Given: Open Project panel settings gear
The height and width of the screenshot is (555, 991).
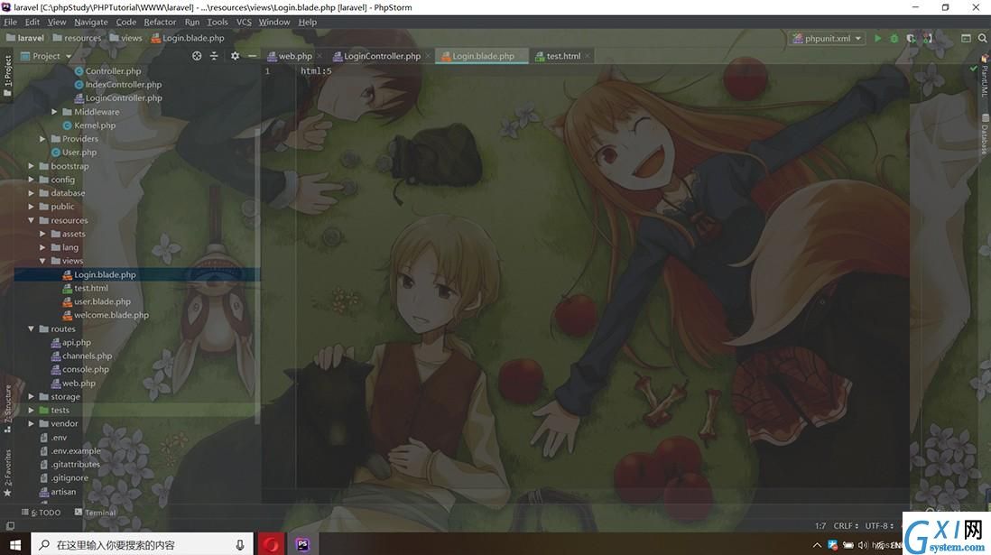Looking at the screenshot, I should click(235, 56).
